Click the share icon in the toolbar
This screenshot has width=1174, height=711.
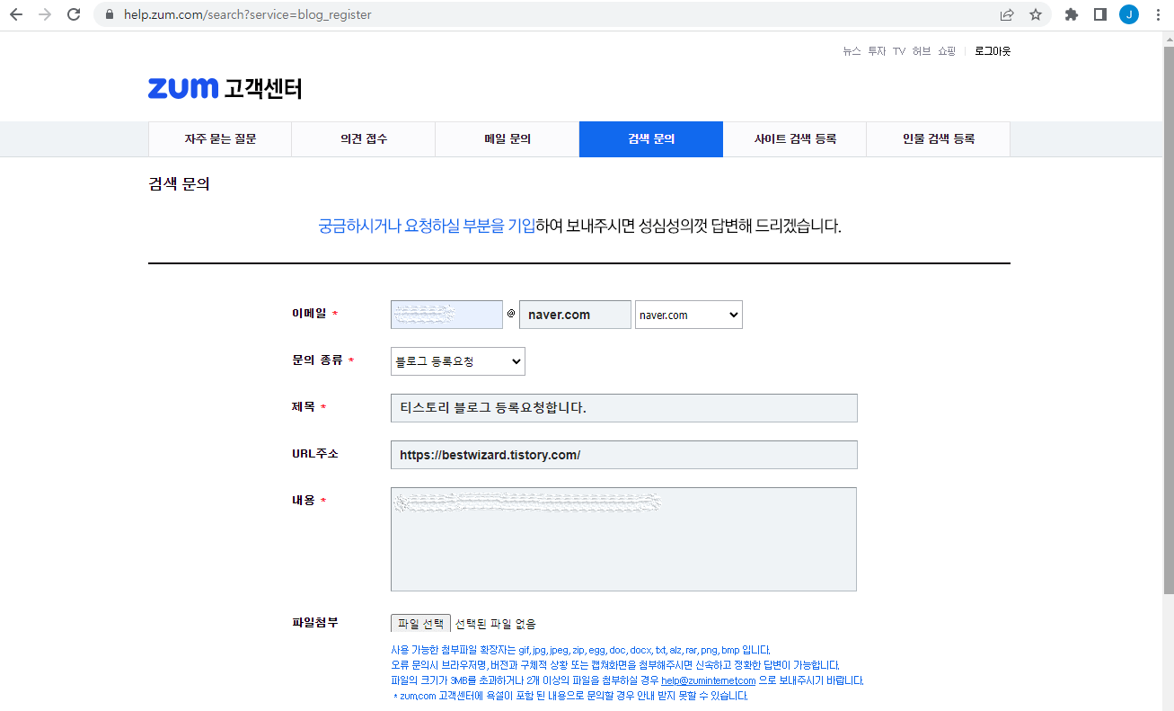(x=1006, y=14)
